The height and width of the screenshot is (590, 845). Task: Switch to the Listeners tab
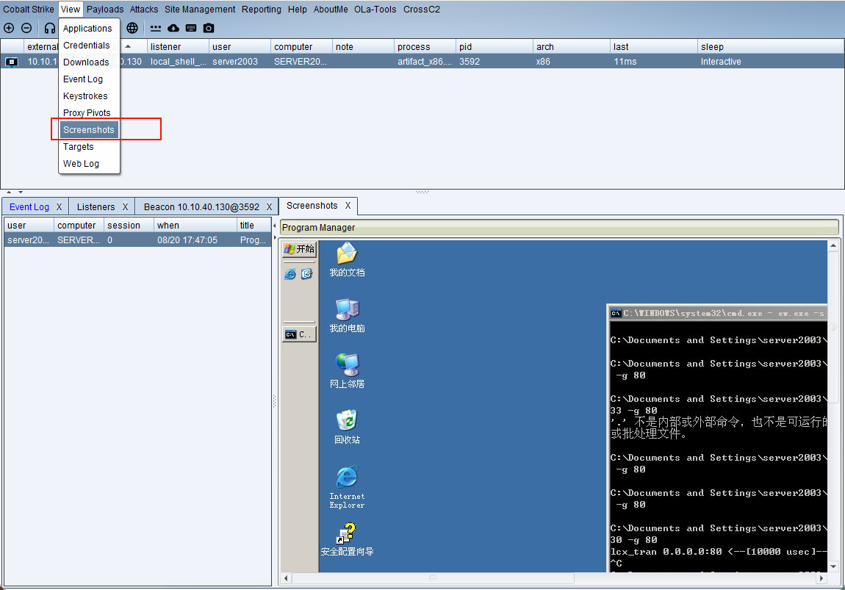[x=96, y=207]
